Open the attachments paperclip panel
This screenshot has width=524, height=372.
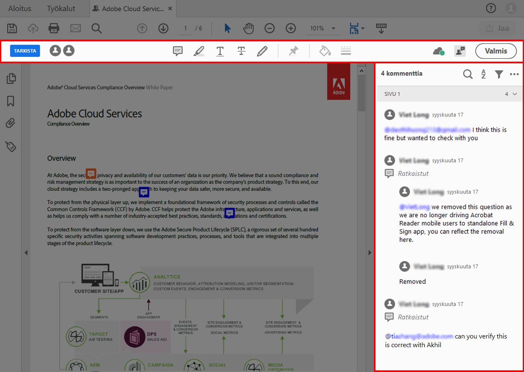pos(11,123)
